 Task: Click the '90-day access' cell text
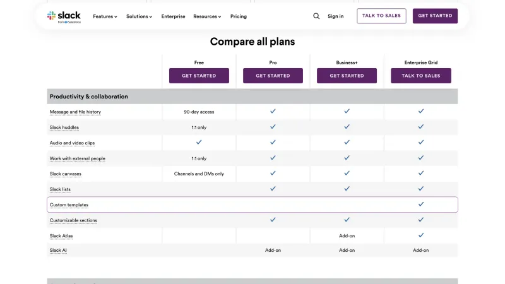tap(199, 112)
